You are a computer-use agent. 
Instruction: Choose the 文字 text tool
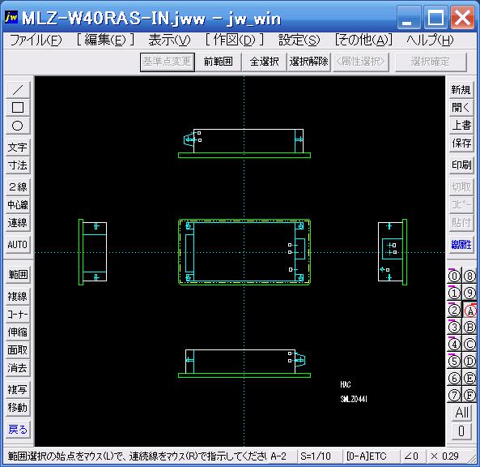click(18, 148)
